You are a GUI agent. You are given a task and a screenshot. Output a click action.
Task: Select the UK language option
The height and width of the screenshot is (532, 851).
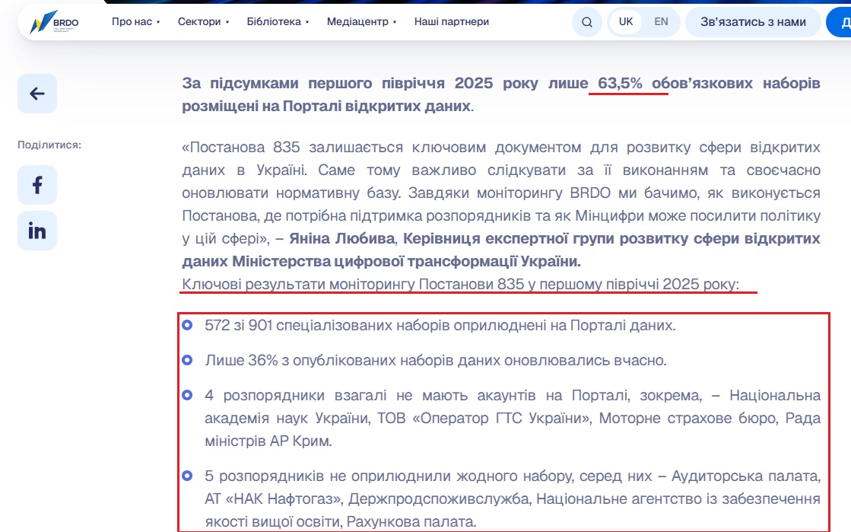pyautogui.click(x=624, y=22)
